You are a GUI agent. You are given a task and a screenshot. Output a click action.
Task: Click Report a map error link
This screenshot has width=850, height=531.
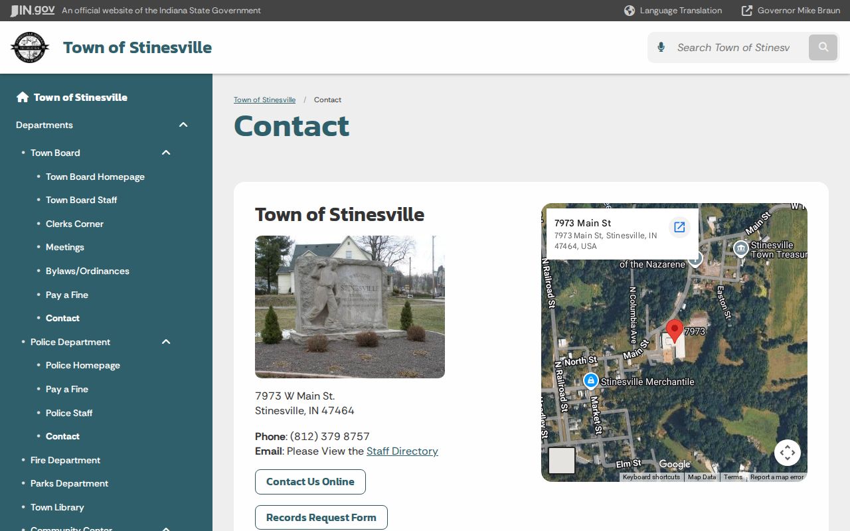click(x=777, y=477)
